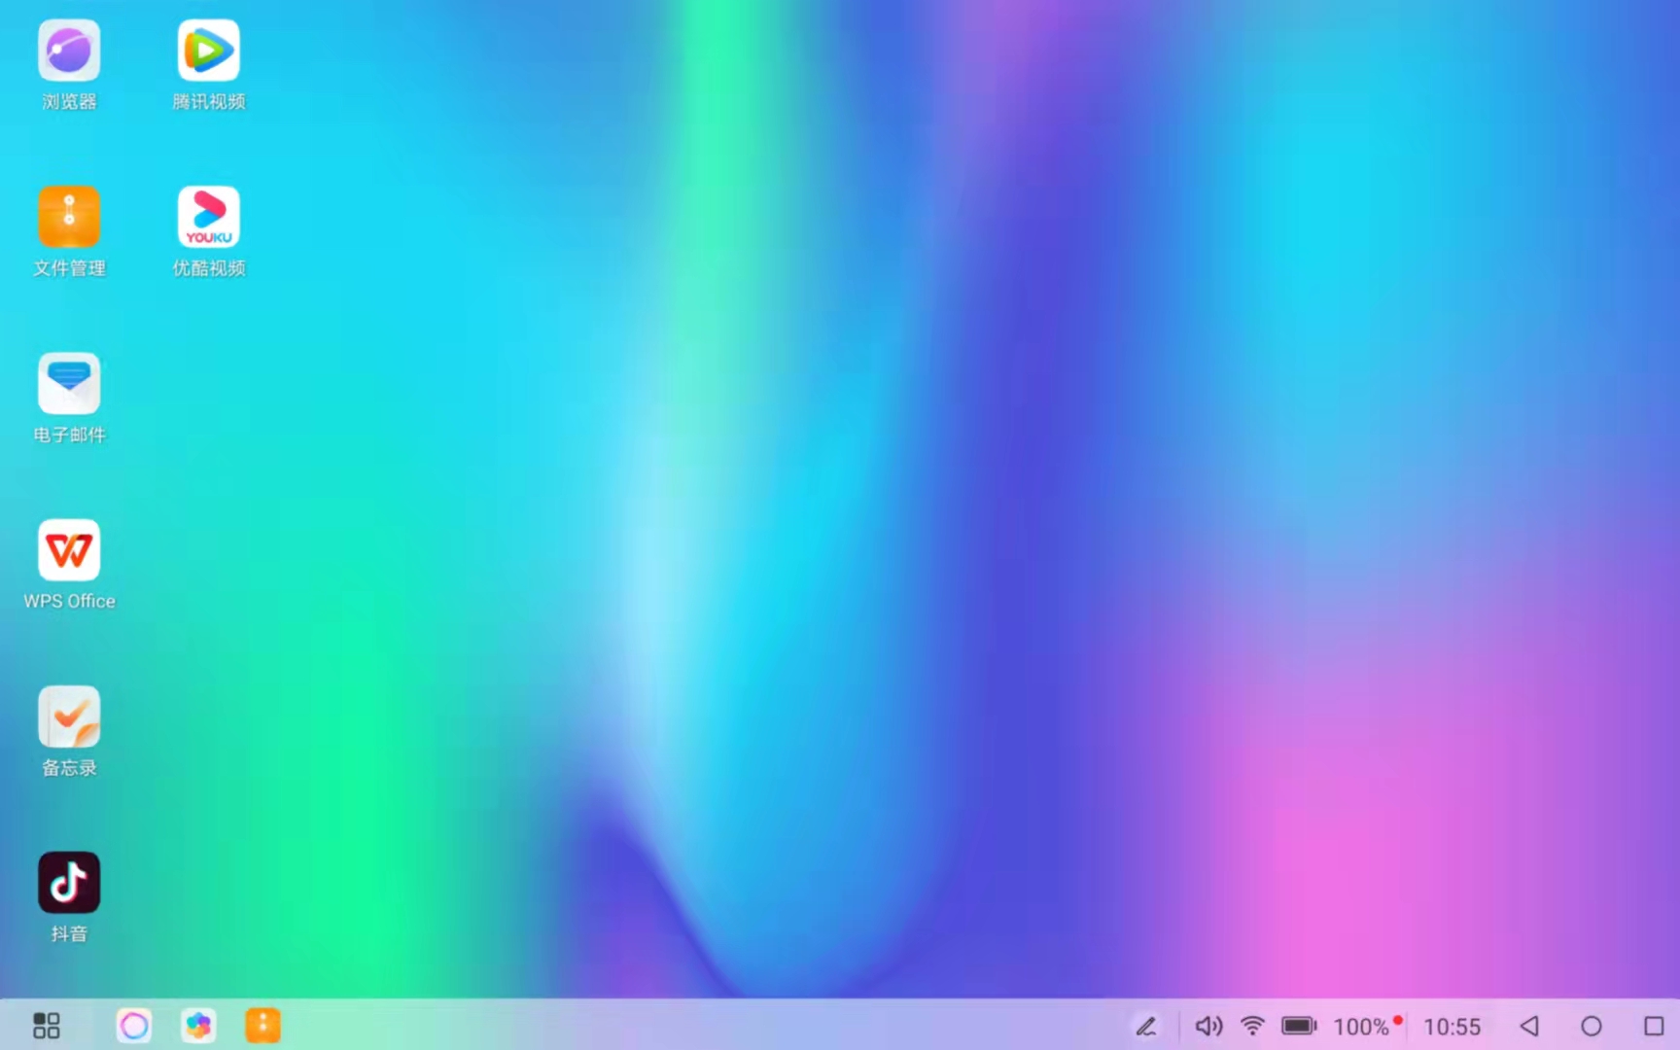The image size is (1680, 1050).
Task: Open the 电子邮件 mail app
Action: [69, 383]
